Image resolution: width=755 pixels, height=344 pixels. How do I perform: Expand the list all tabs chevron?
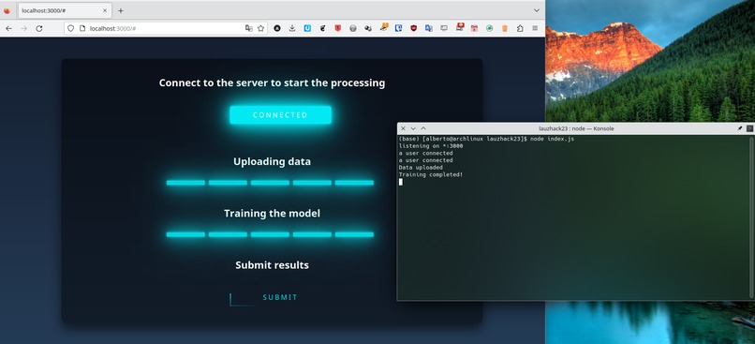pyautogui.click(x=537, y=10)
